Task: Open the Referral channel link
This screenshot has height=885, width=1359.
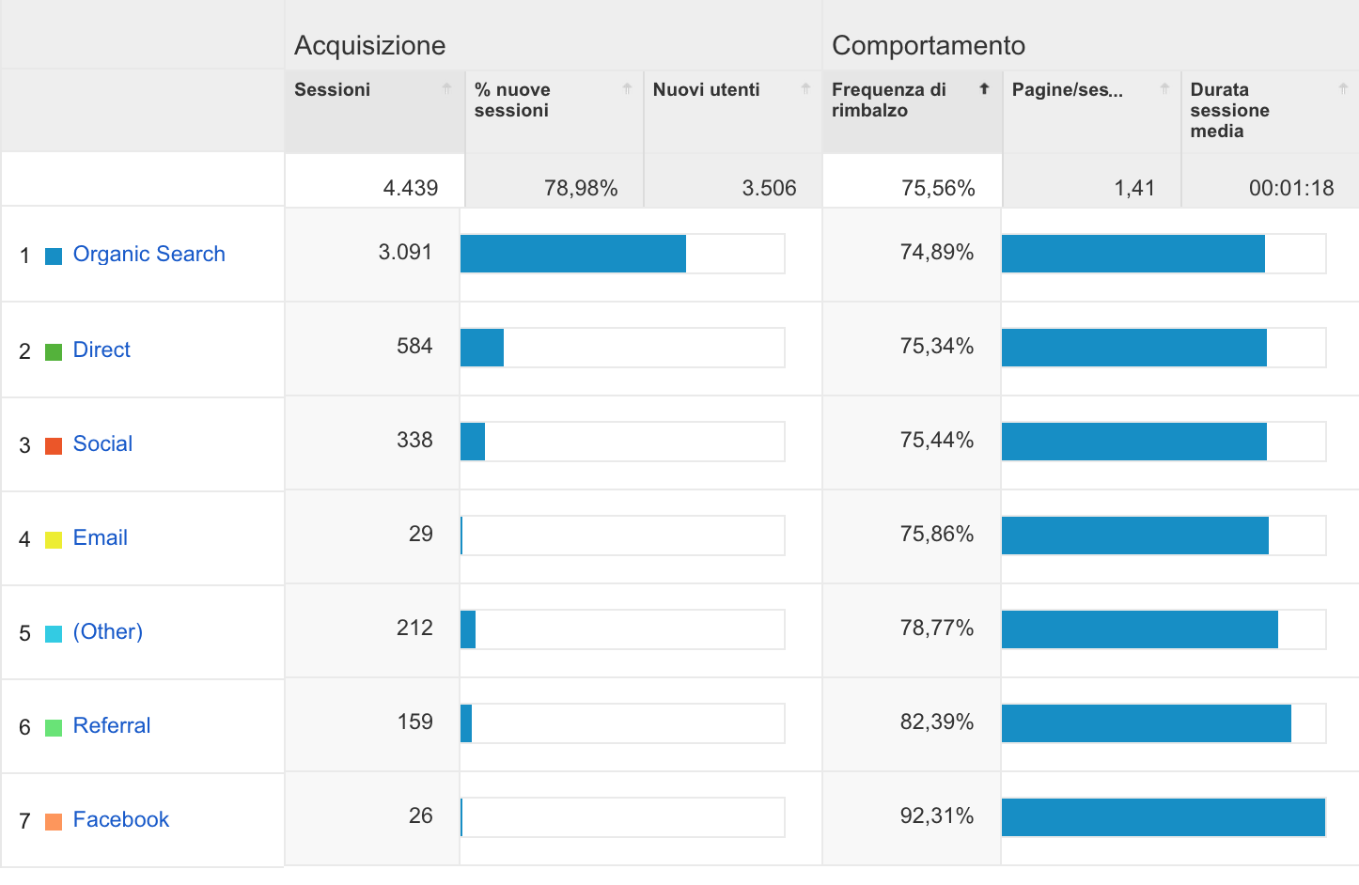Action: click(111, 725)
